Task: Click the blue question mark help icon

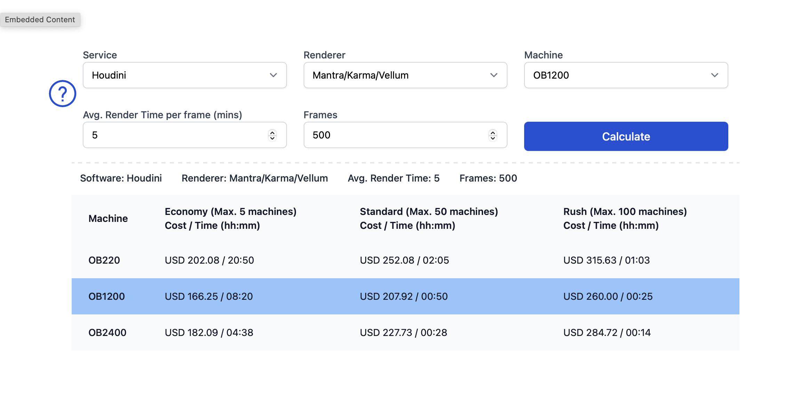Action: click(x=63, y=94)
